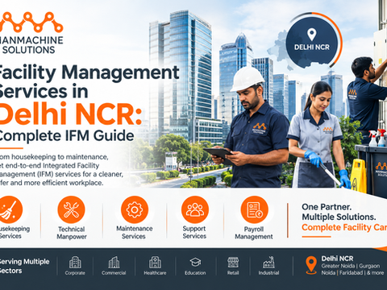Select the Support Services people icon
Image resolution: width=387 pixels, height=290 pixels.
(195, 209)
